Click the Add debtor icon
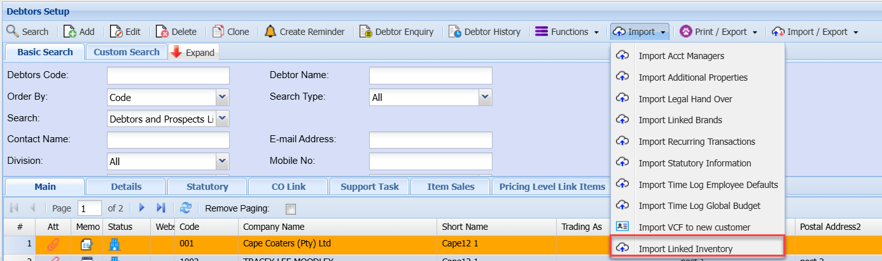The image size is (882, 261). point(70,31)
